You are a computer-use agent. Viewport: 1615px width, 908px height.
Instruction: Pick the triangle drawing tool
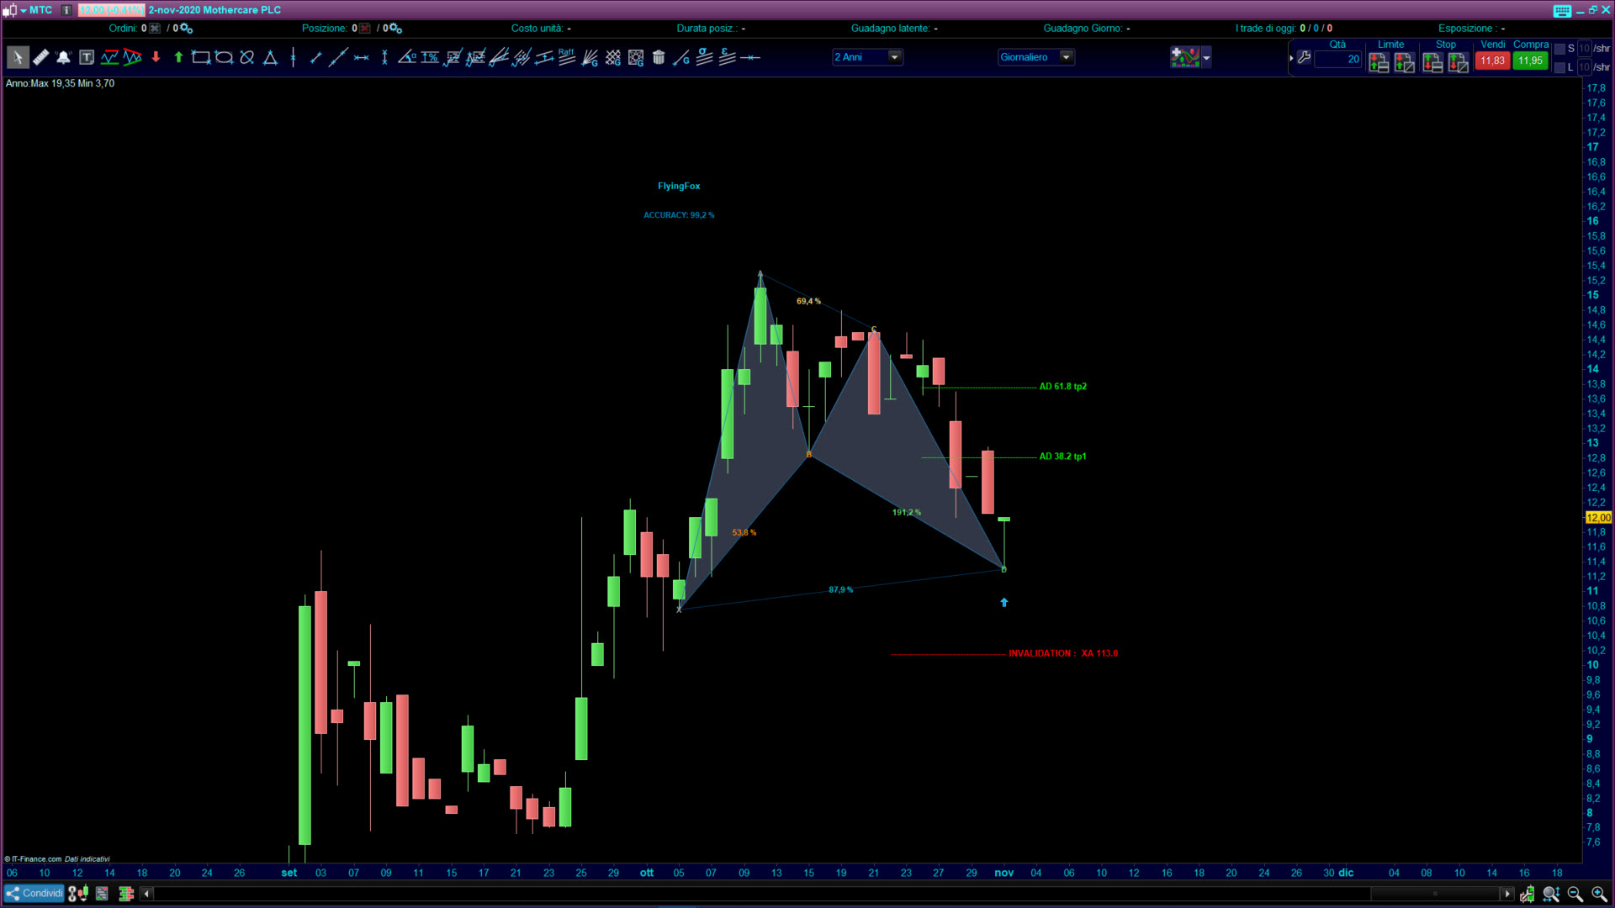(x=270, y=57)
